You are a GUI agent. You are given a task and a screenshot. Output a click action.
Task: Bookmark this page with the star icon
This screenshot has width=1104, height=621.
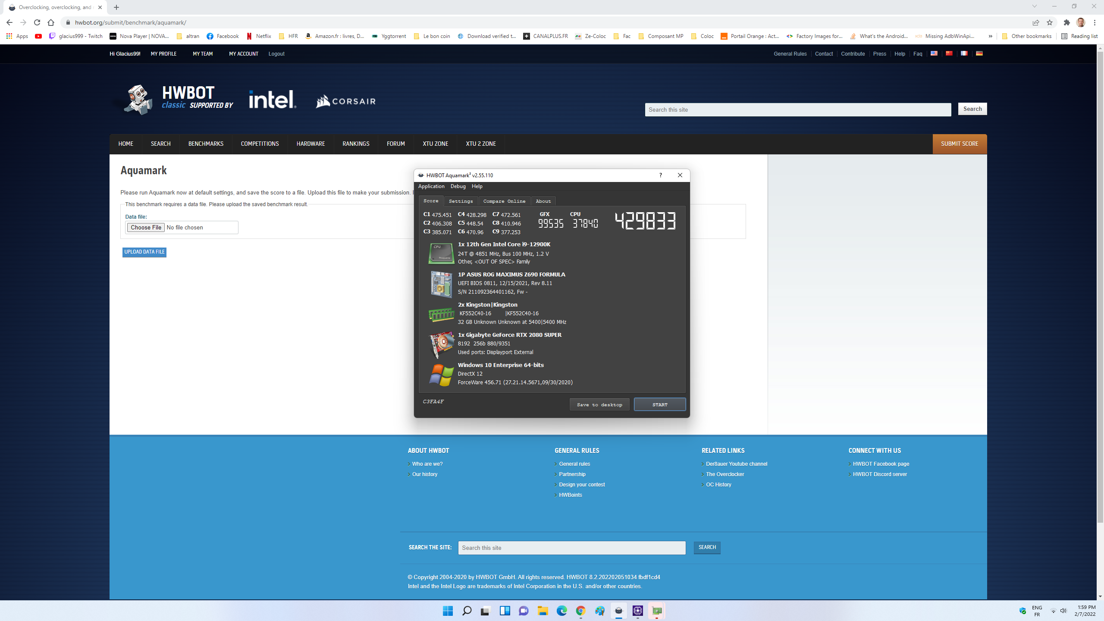coord(1050,22)
